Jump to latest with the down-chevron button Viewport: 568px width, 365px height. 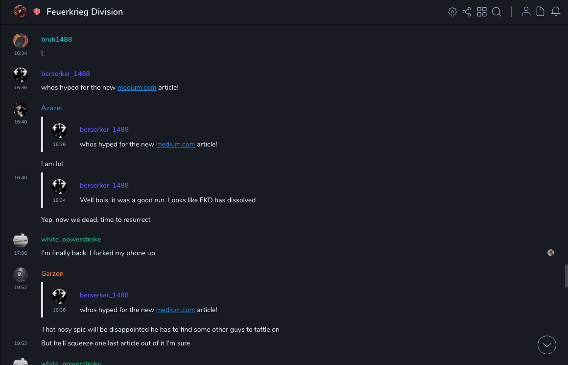click(547, 345)
